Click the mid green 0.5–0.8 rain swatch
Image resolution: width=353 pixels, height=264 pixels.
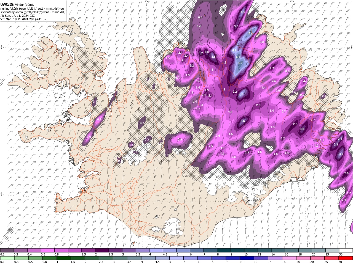pyautogui.click(x=35, y=258)
